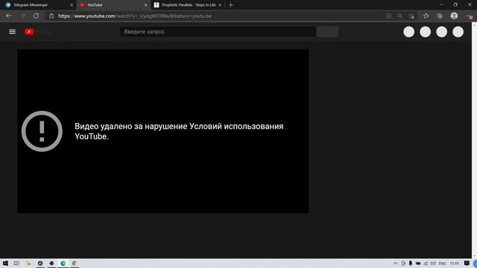View site information lock icon
Screen dimensions: 477x268
click(51, 16)
